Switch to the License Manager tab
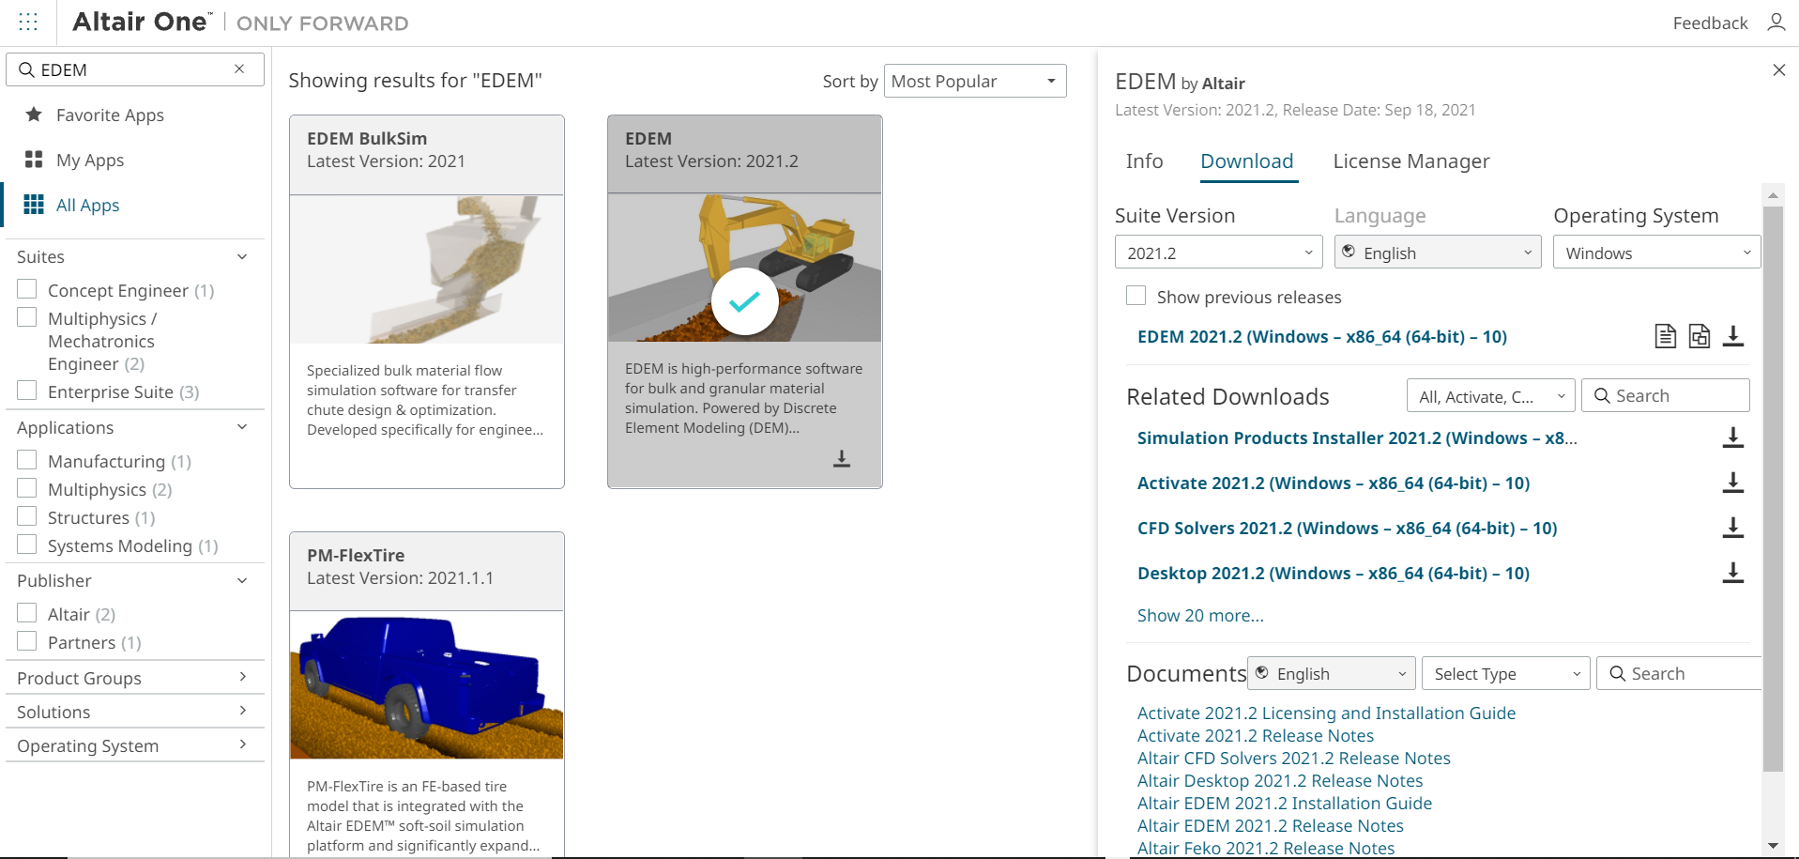This screenshot has width=1799, height=859. pos(1410,161)
